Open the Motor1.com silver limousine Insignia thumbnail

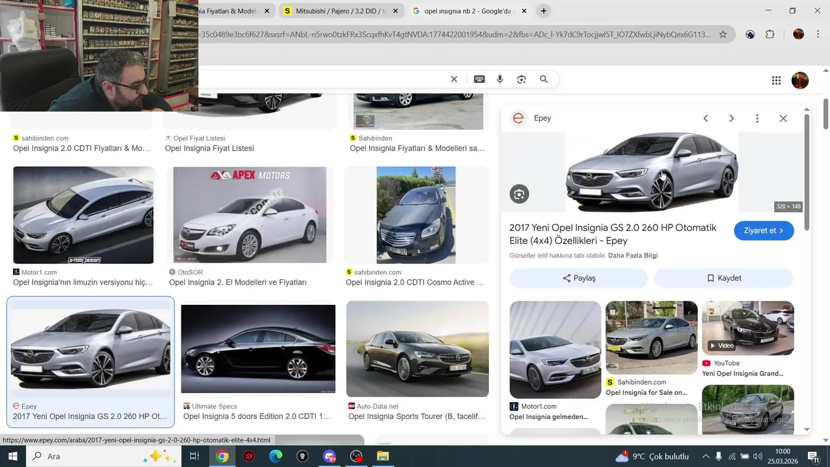(x=84, y=215)
